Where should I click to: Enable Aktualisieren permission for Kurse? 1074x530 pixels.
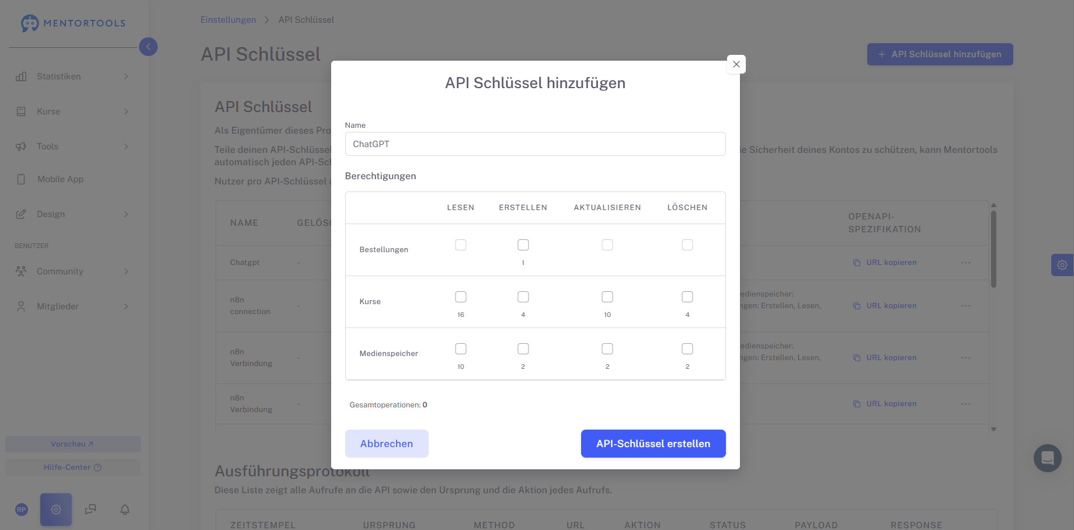(607, 297)
